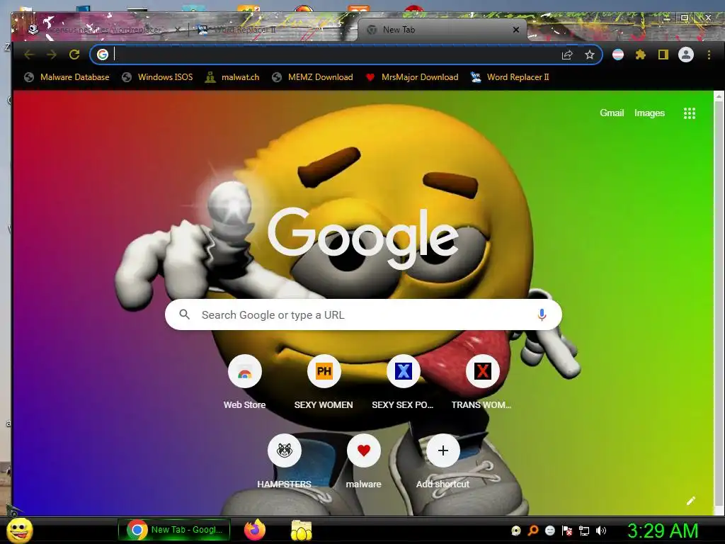Go back with the back arrow
Viewport: 725px width, 544px height.
click(29, 55)
